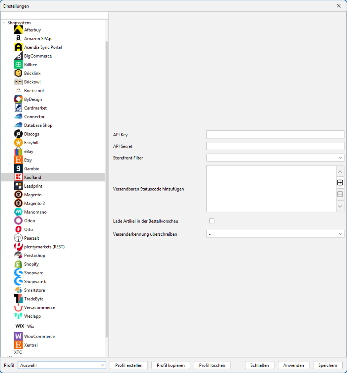The width and height of the screenshot is (347, 373).
Task: Click into the API Key input field
Action: [x=275, y=134]
